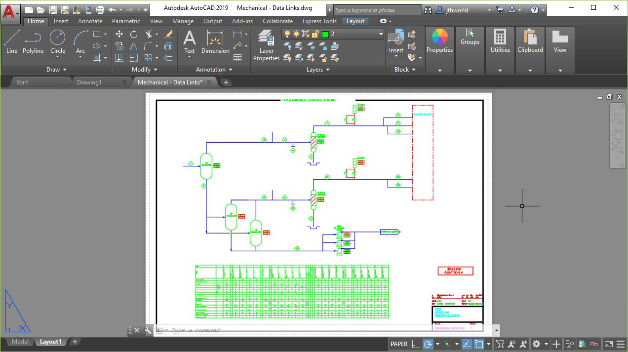Screen dimensions: 628x352
Task: Open the Properties panel button
Action: (x=439, y=50)
